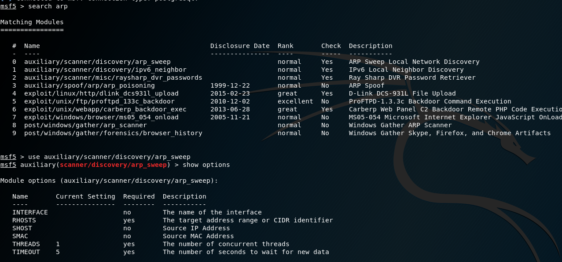Image resolution: width=562 pixels, height=262 pixels.
Task: Click the 'search arp' command text
Action: point(48,6)
